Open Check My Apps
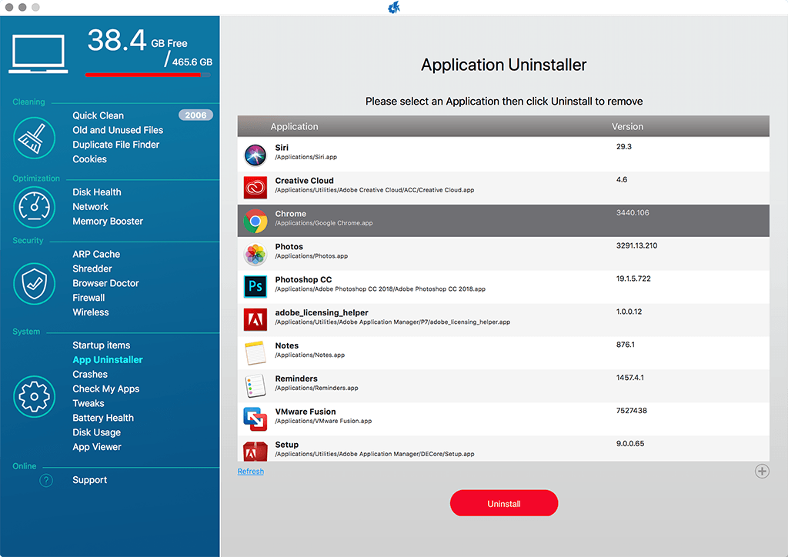The height and width of the screenshot is (557, 788). pyautogui.click(x=105, y=389)
